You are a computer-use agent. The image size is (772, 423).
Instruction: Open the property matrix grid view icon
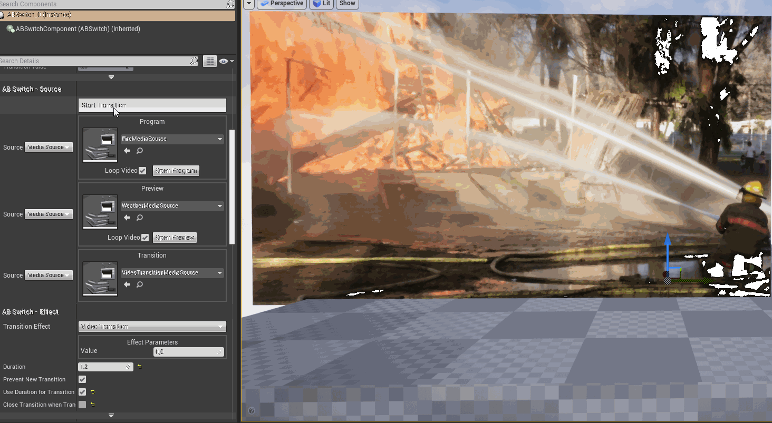tap(210, 61)
